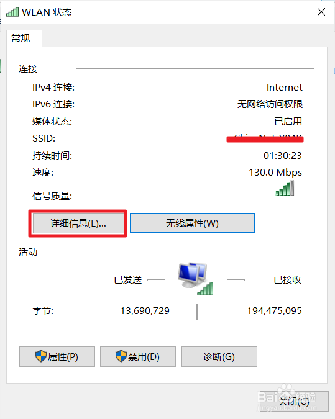Click the WLAN signal icon in title bar
335x419 pixels.
pyautogui.click(x=12, y=12)
